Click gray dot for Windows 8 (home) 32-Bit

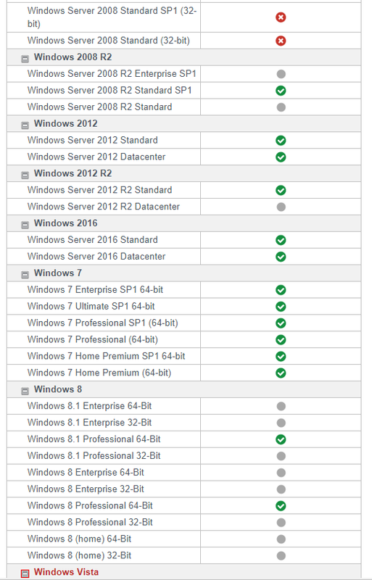coord(281,555)
